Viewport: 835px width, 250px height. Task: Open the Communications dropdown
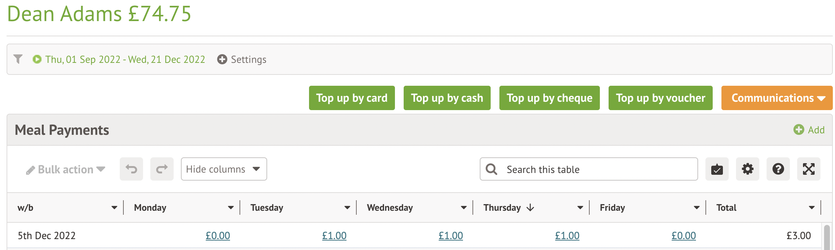click(x=777, y=98)
